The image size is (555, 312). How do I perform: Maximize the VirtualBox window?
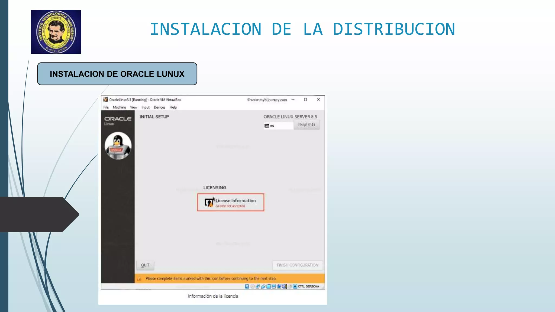(x=305, y=100)
